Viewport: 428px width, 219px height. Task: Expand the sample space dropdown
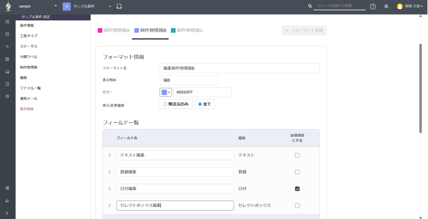38,6
